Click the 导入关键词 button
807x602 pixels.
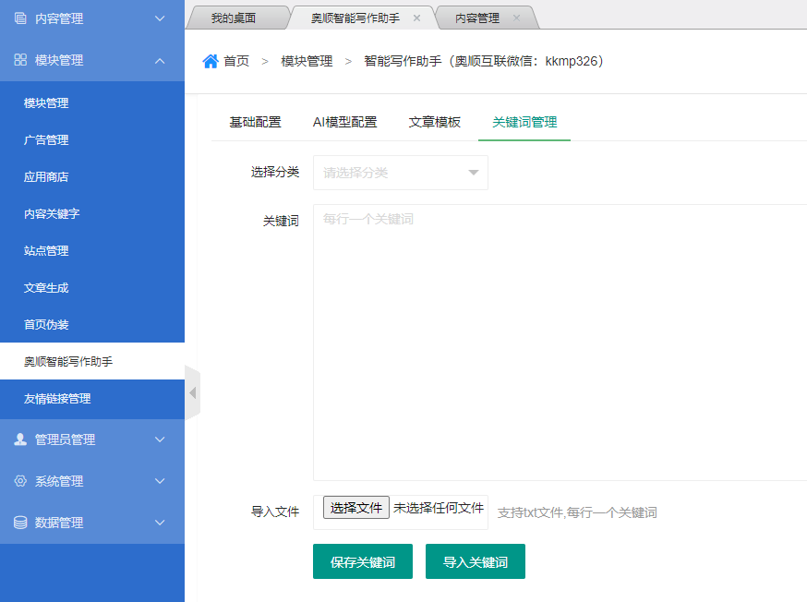tap(476, 562)
